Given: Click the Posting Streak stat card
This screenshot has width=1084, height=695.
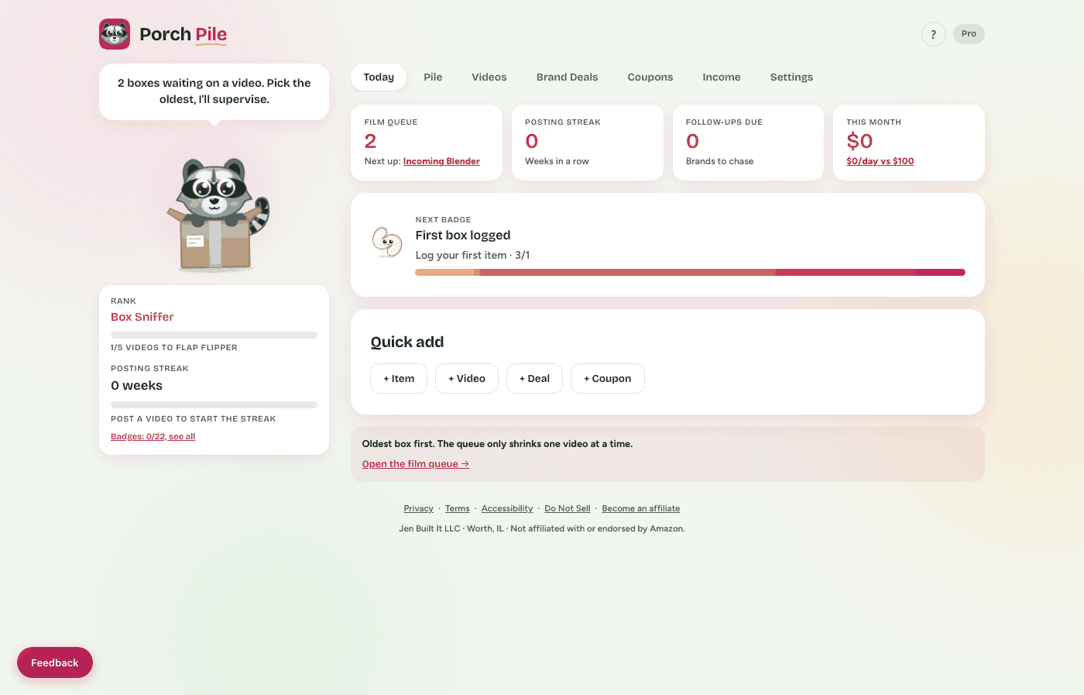Looking at the screenshot, I should click(x=588, y=143).
